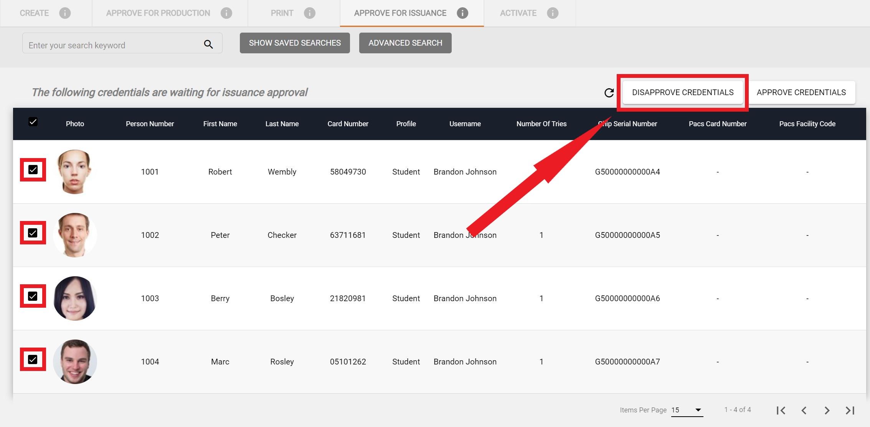Switch to the Print tab

pos(282,13)
